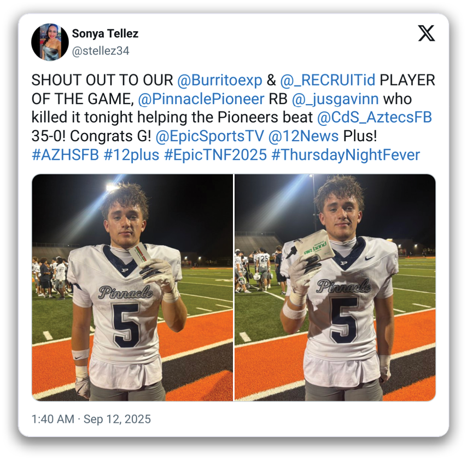Open the #ThursdayNightFever hashtag
The image size is (467, 460).
tap(346, 155)
